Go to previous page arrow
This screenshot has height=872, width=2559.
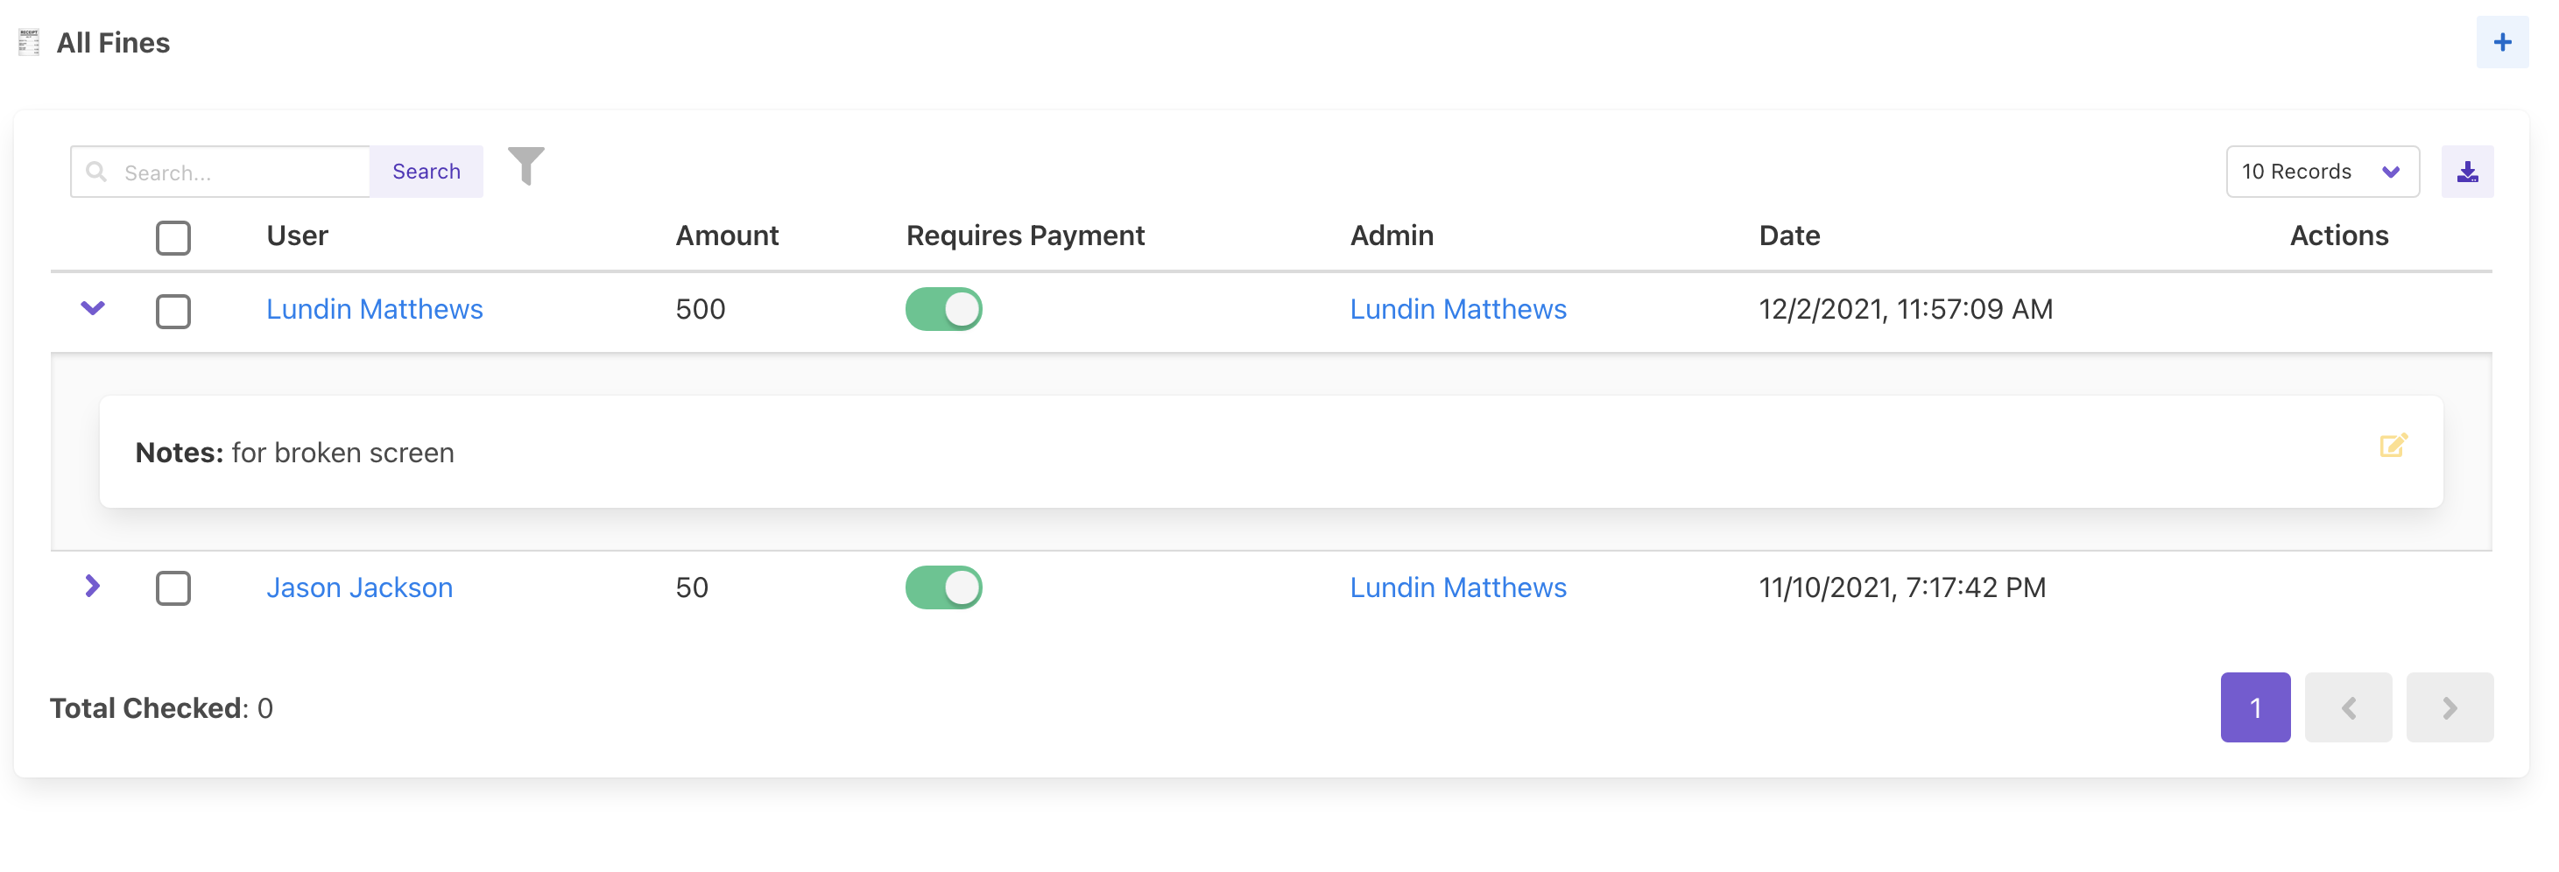pyautogui.click(x=2347, y=708)
